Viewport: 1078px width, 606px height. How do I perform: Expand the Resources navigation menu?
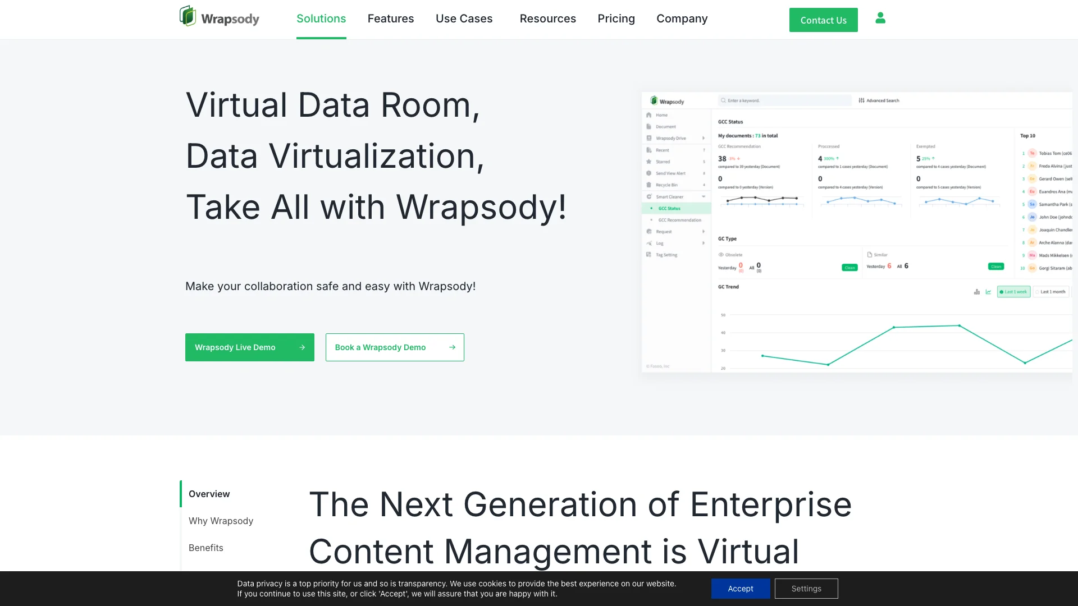[x=548, y=19]
